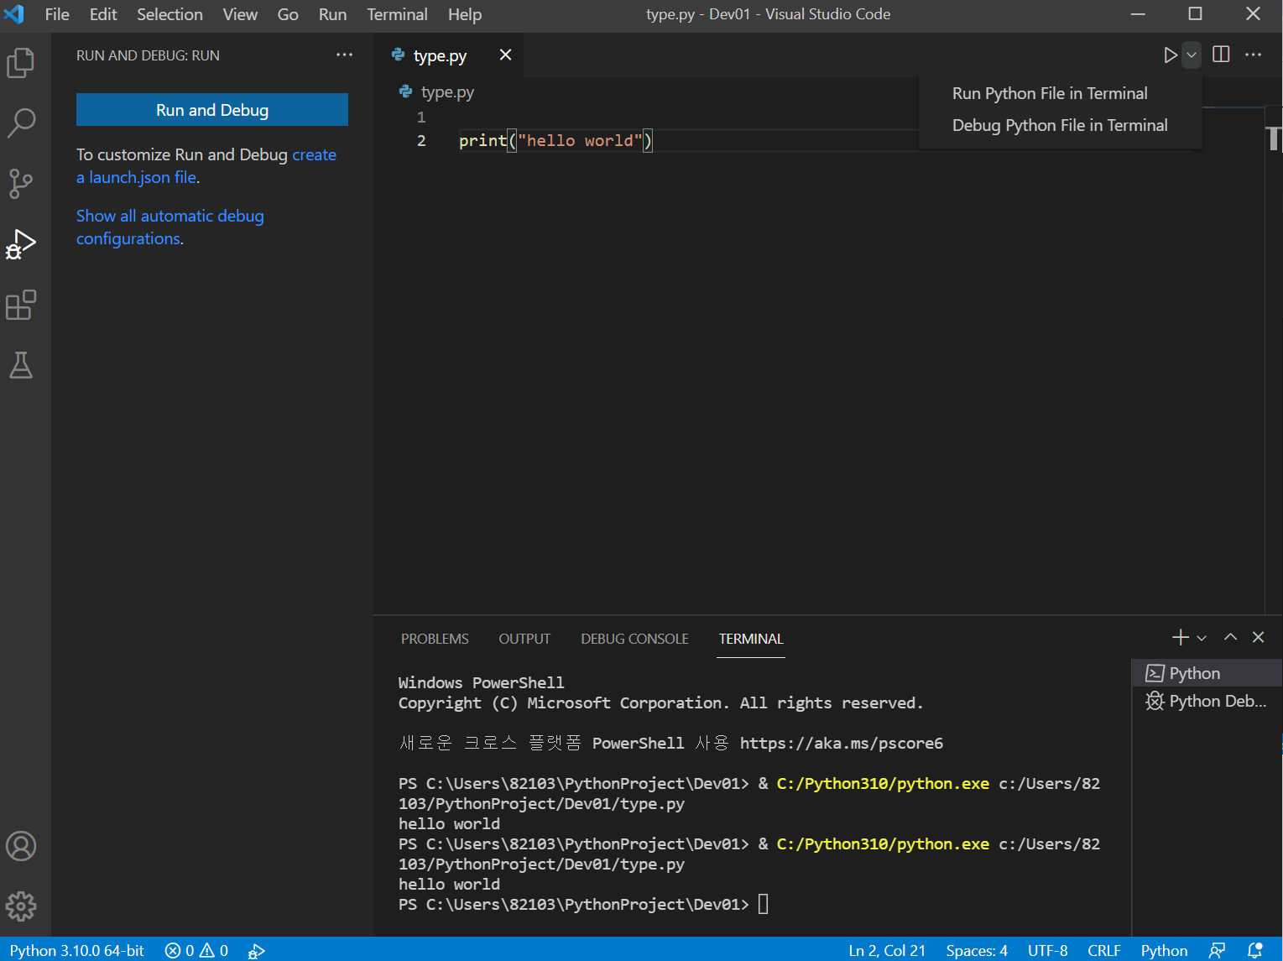Click https://aka.ms/pscore6 link in terminal

pyautogui.click(x=841, y=743)
